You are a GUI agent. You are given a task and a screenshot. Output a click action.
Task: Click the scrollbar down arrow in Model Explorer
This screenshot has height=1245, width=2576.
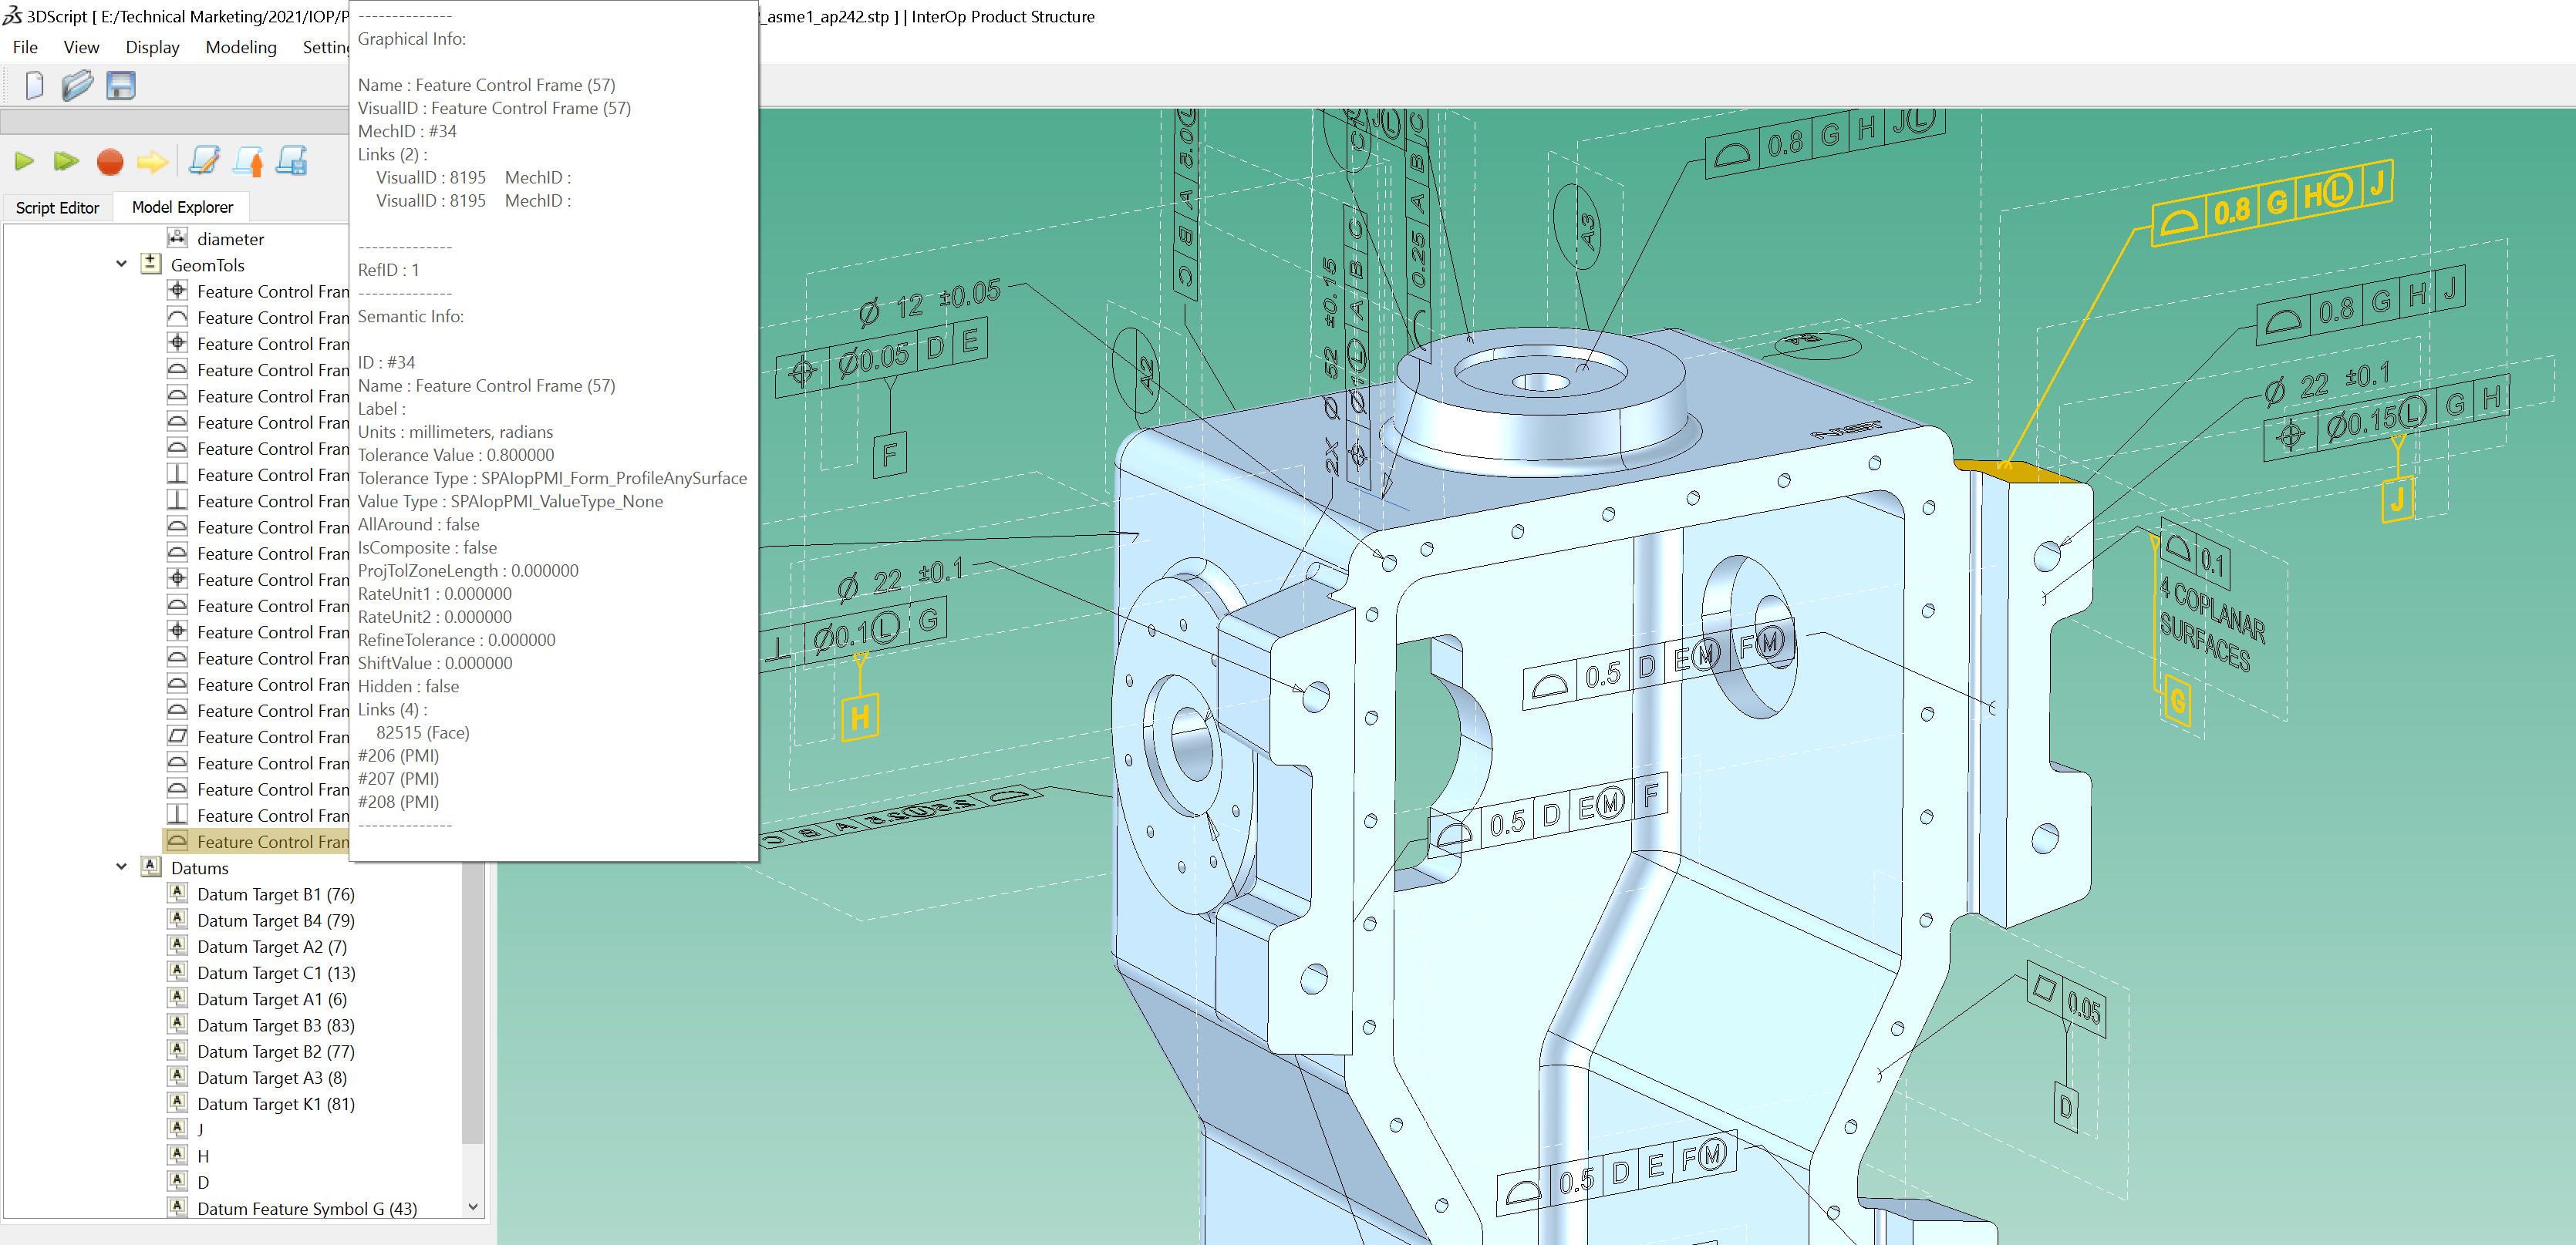point(473,1207)
